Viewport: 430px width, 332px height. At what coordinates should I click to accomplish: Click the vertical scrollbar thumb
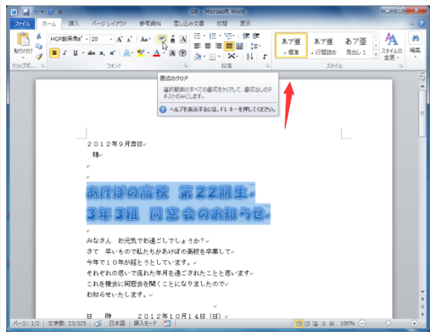[x=422, y=113]
